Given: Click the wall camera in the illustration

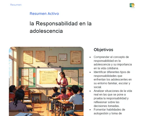Looking at the screenshot, I should [48, 65].
